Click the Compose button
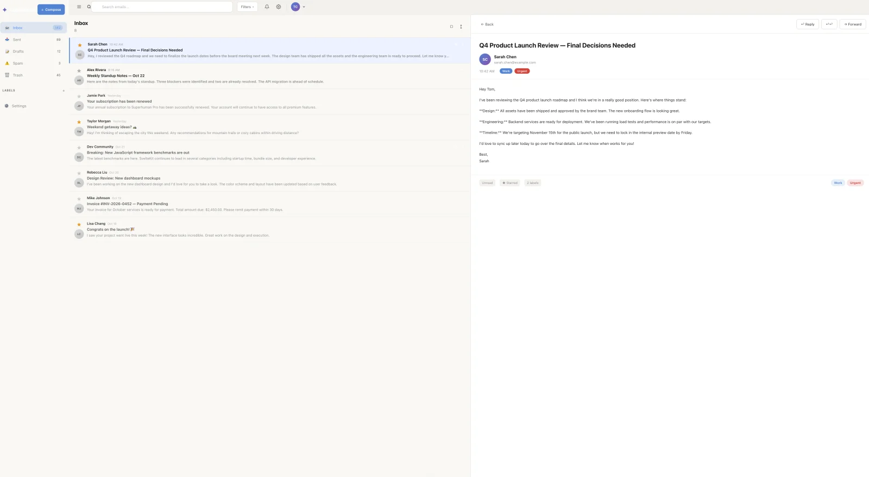The image size is (869, 477). coord(51,10)
